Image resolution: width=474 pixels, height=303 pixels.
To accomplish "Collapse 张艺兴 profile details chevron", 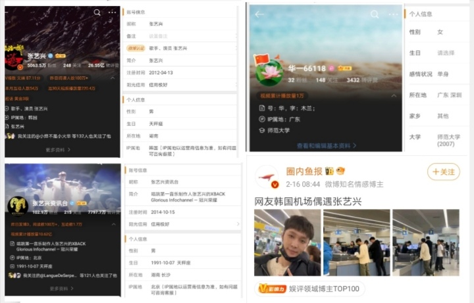I will click(113, 78).
